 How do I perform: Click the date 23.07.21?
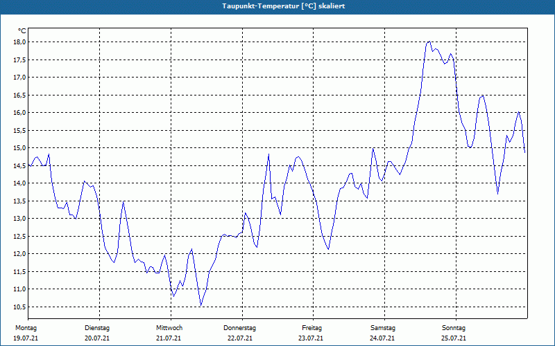(311, 338)
